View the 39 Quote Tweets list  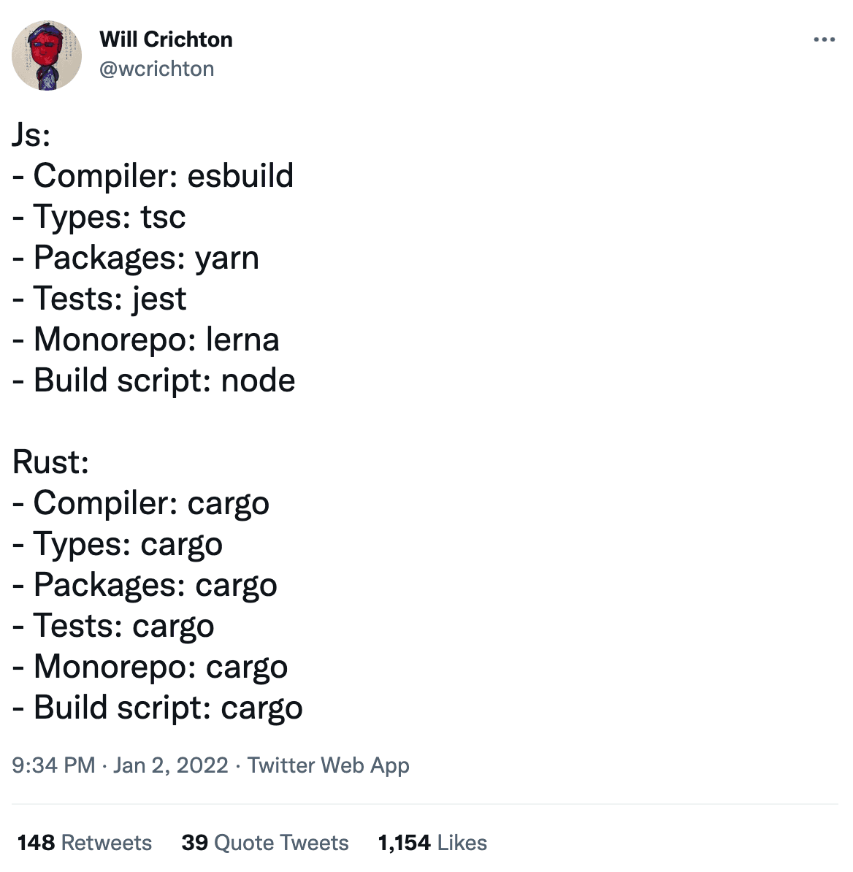(x=264, y=843)
